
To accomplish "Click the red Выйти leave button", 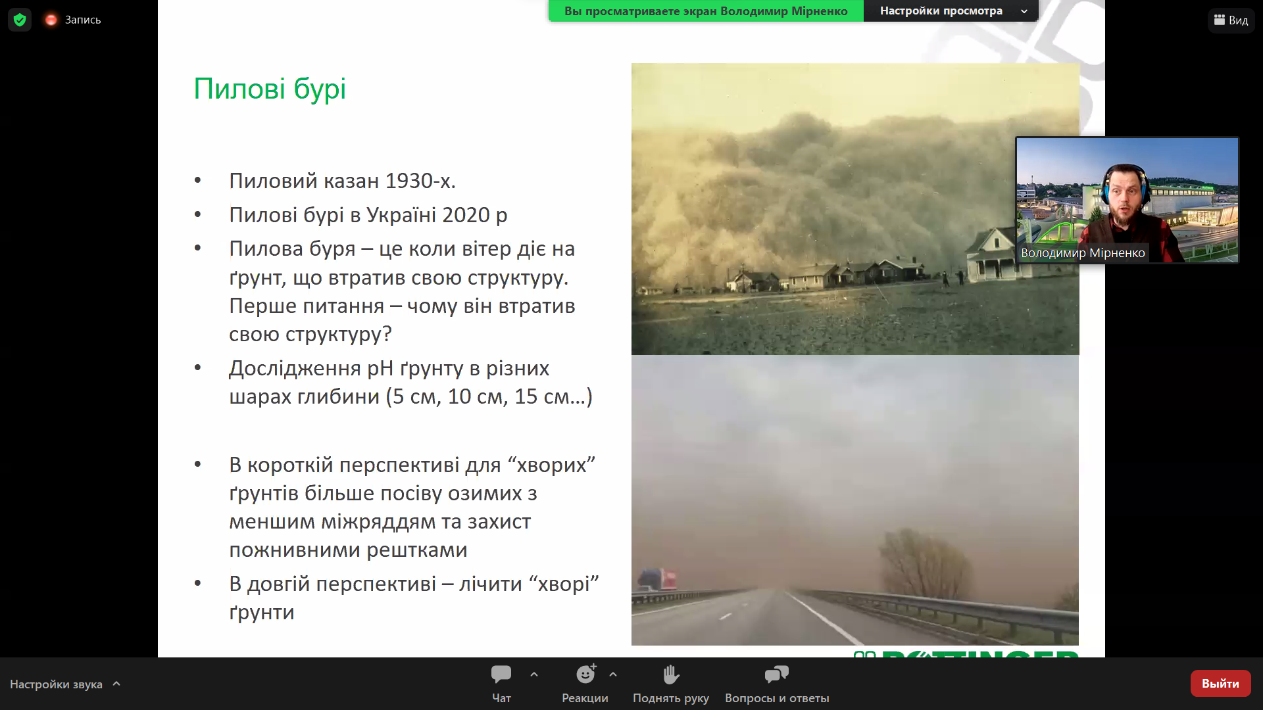I will point(1220,684).
